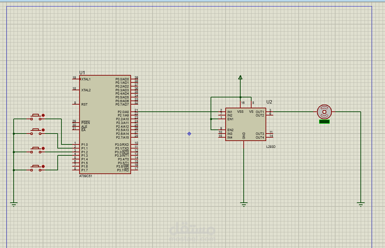Viewport: 385px width, 248px height.
Task: Click the ALE pin label
Action: 84,126
